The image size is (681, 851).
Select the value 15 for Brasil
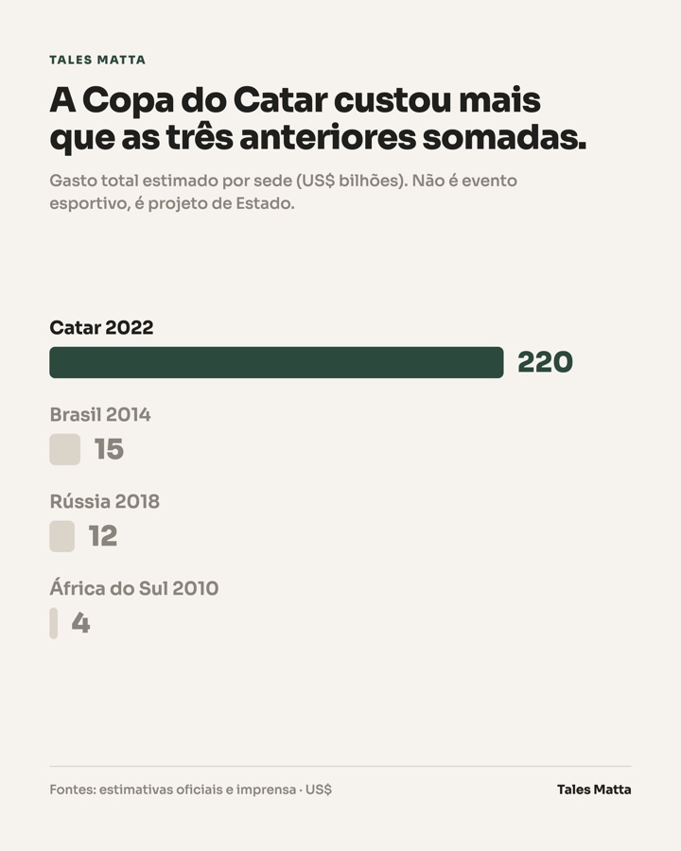(x=109, y=449)
